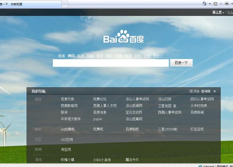233x167 pixels.
Task: Open 中学语文教学... link
Action: 72,119
